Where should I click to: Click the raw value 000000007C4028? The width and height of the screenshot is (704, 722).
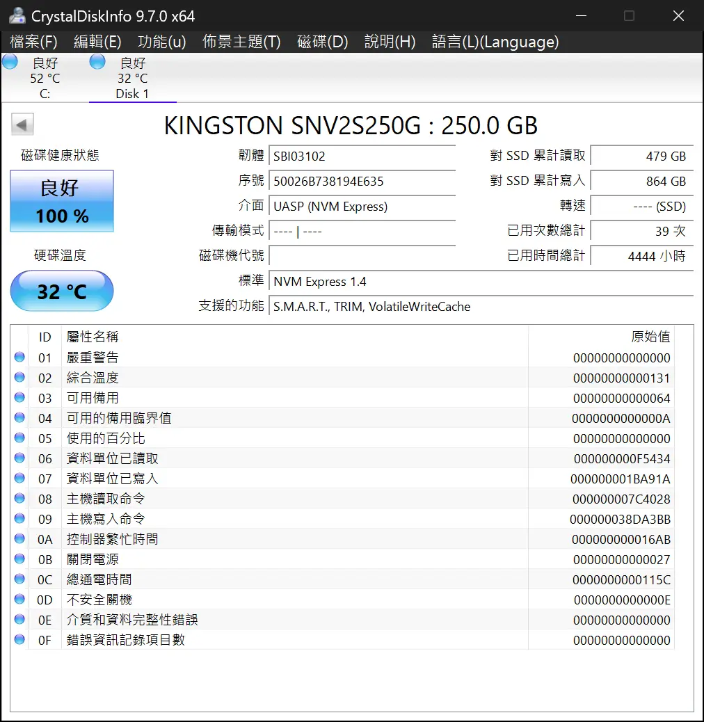pyautogui.click(x=622, y=499)
